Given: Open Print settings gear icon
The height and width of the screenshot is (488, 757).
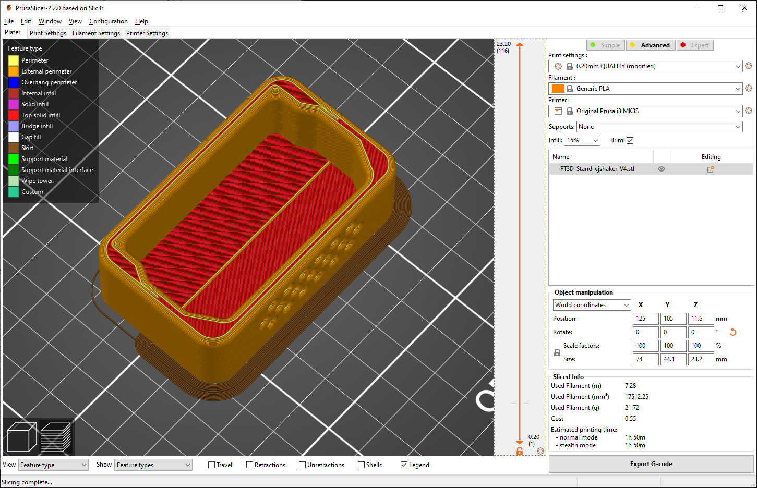Looking at the screenshot, I should [x=749, y=66].
